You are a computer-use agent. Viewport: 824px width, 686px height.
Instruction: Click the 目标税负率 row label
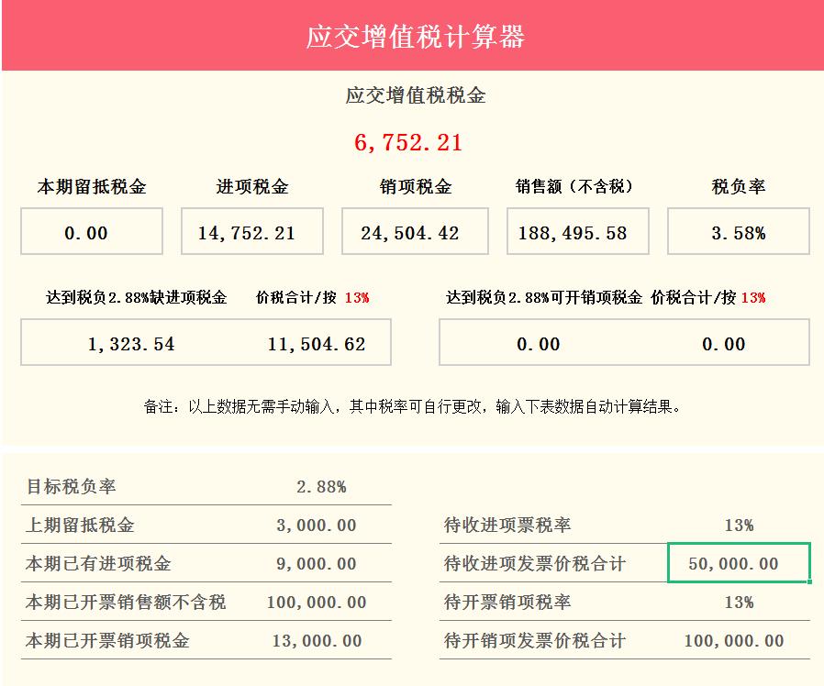(x=71, y=486)
